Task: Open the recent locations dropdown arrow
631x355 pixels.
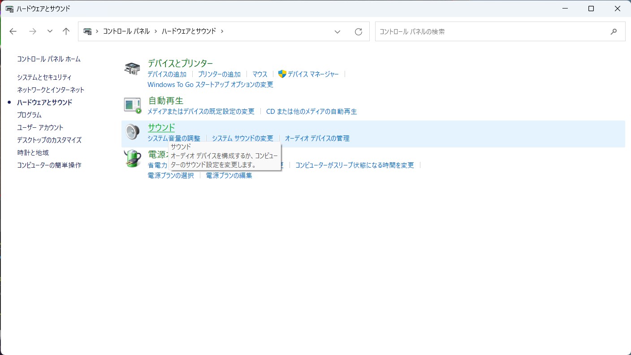Action: pos(50,31)
